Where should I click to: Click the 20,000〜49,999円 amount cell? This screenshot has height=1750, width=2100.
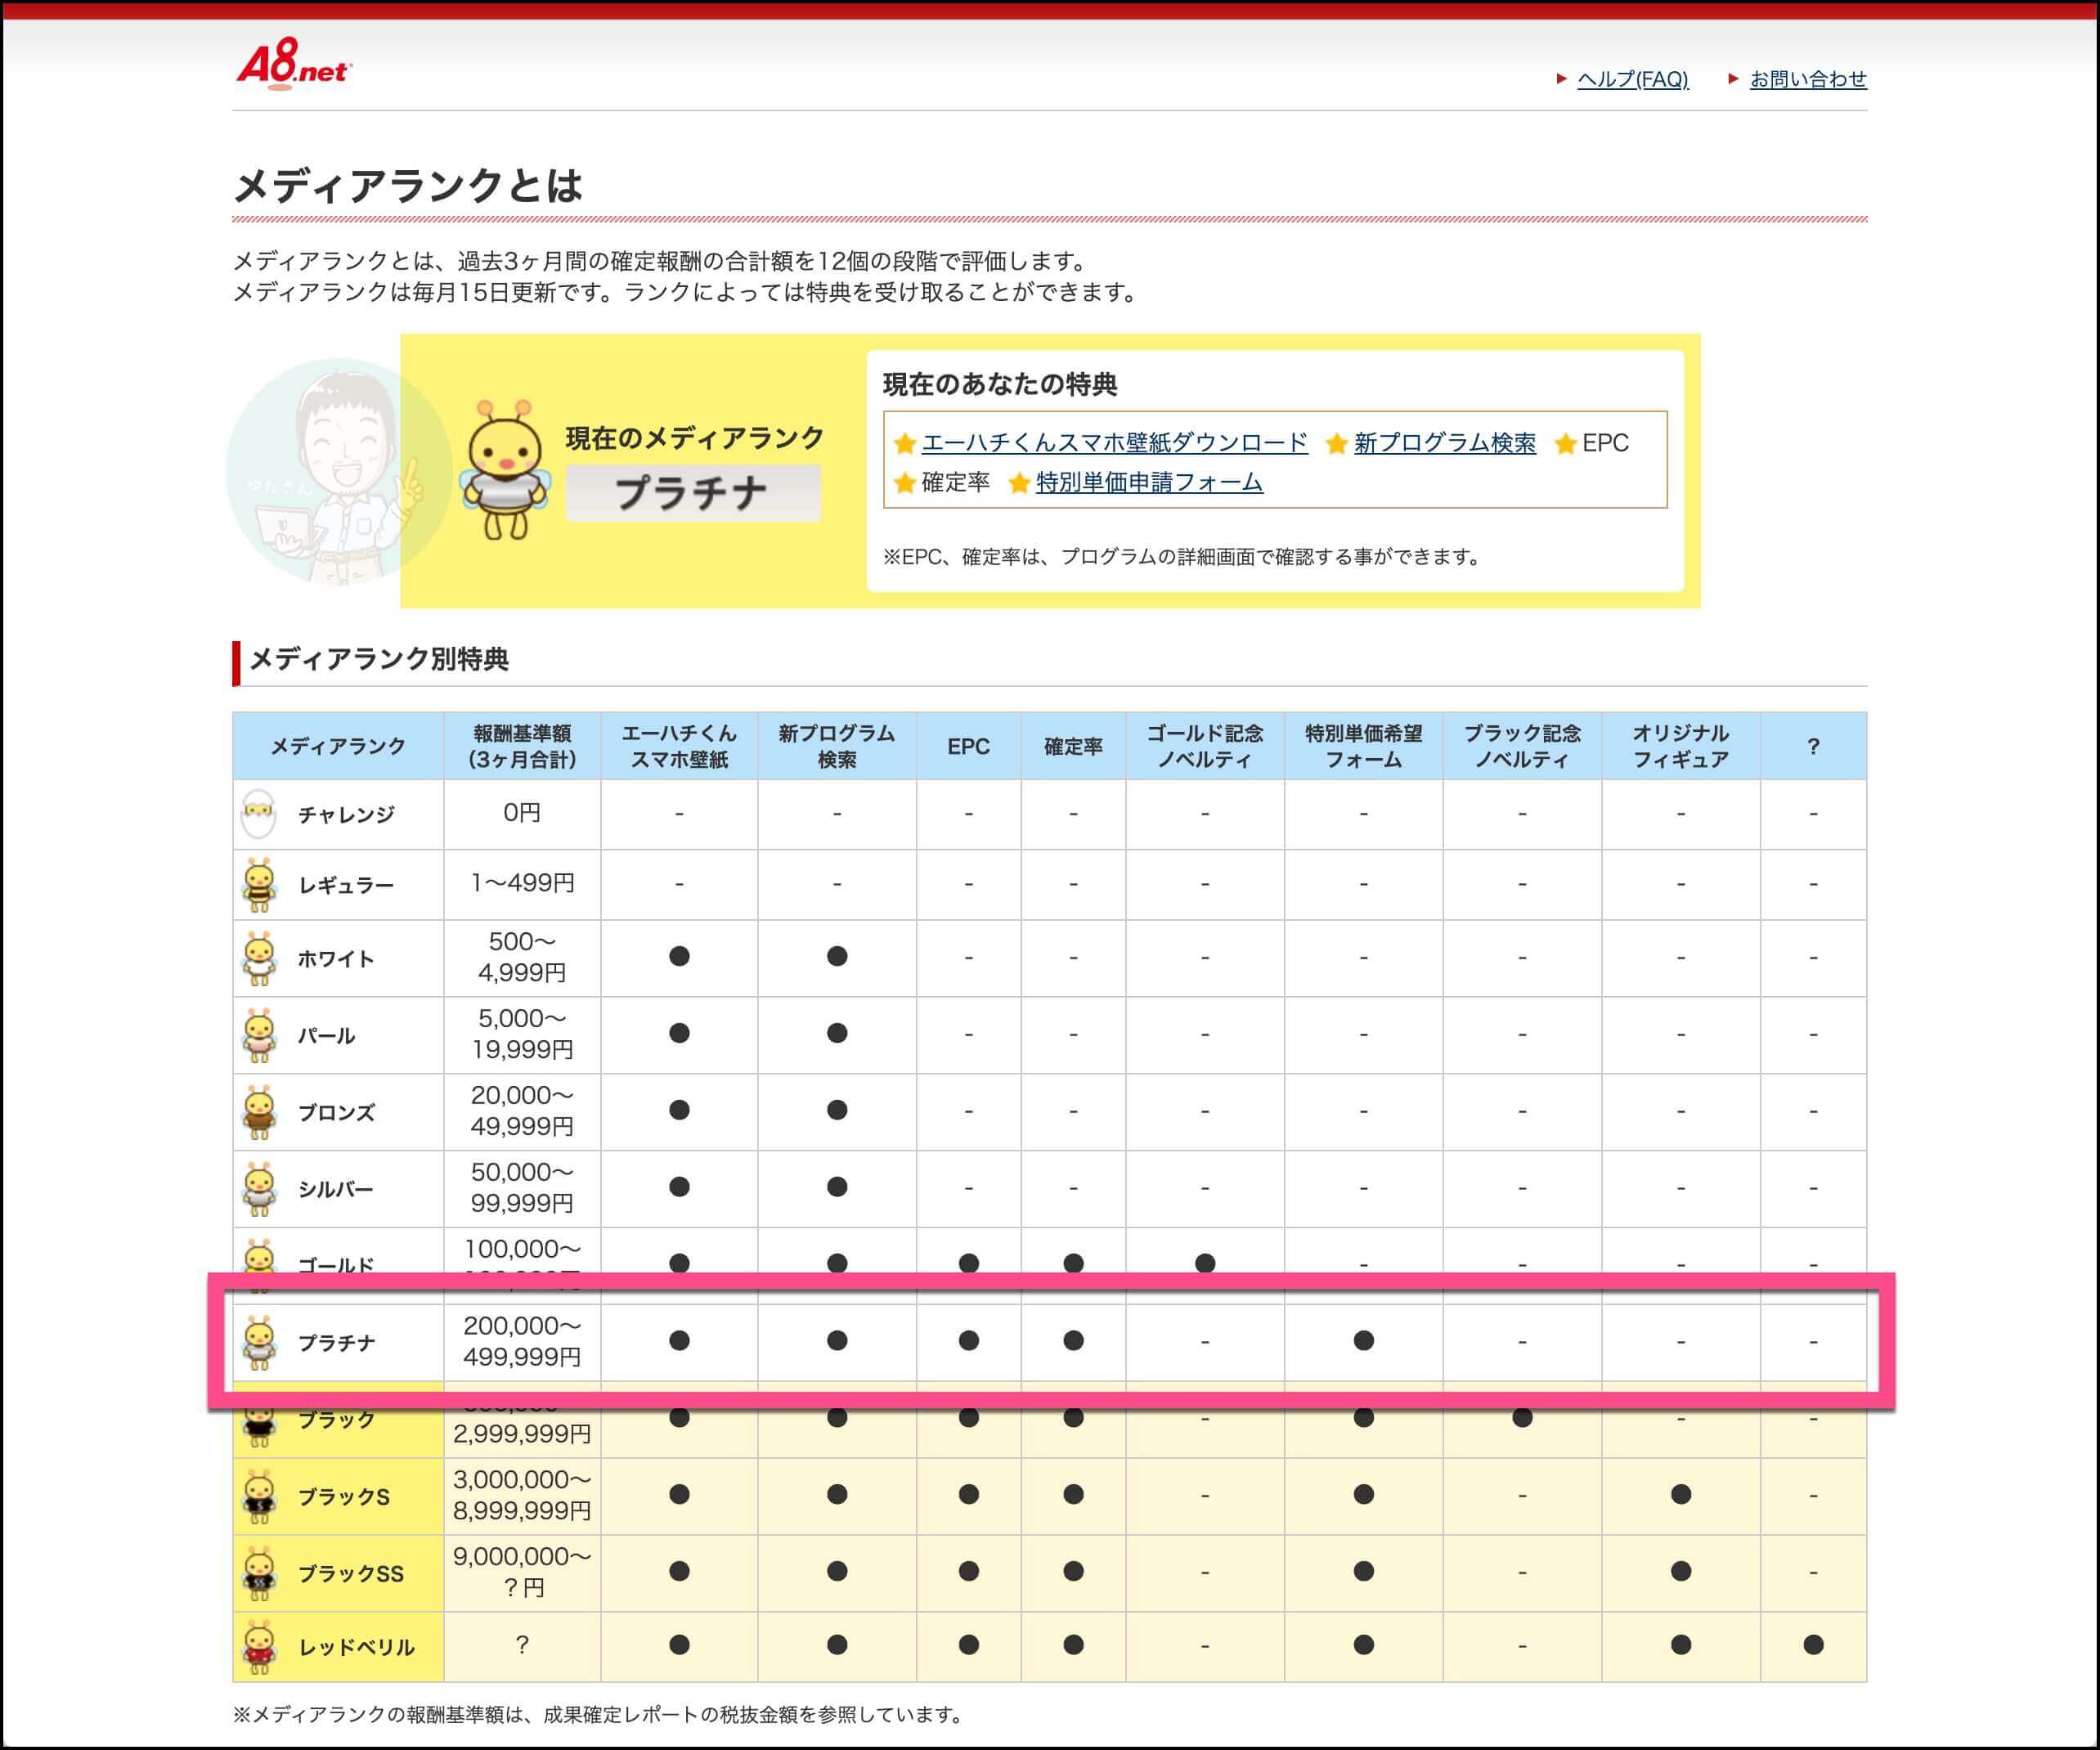(522, 1111)
